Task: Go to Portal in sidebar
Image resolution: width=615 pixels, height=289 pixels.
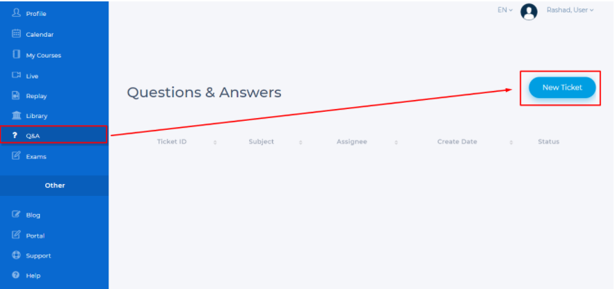Action: coord(35,236)
